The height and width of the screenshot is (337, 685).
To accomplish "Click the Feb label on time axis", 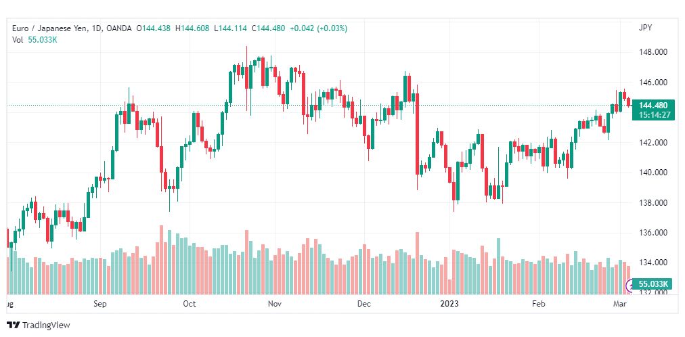I will (537, 304).
